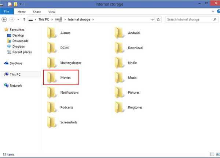Select the Pictures folder
Image resolution: width=220 pixels, height=158 pixels.
(127, 93)
